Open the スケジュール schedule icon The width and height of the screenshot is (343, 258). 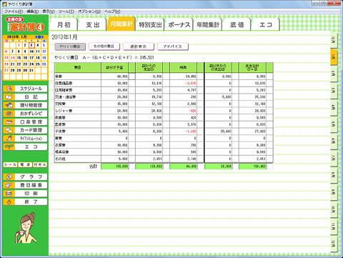point(9,89)
